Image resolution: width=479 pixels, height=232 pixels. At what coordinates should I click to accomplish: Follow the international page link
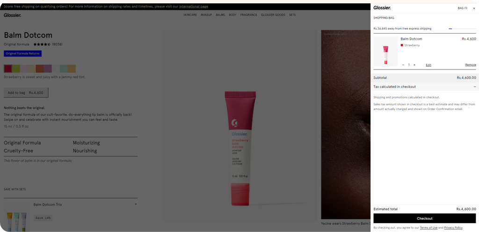pyautogui.click(x=194, y=7)
